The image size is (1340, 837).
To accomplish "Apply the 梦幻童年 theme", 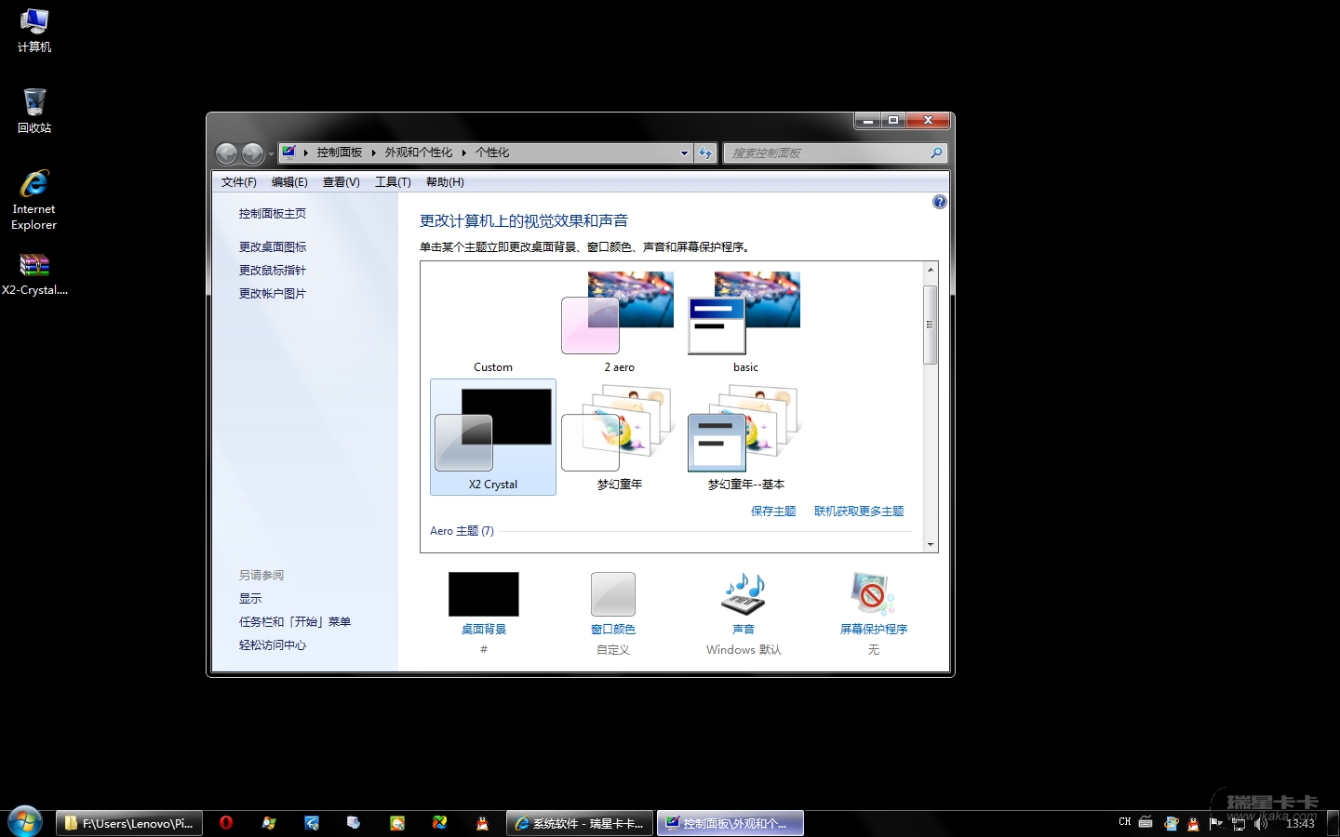I will point(619,437).
